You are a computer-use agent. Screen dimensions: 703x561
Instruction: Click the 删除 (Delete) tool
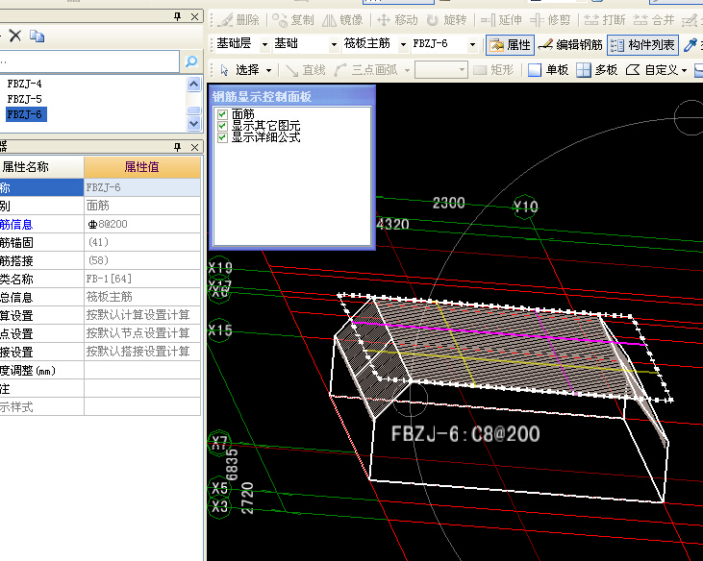(x=239, y=20)
